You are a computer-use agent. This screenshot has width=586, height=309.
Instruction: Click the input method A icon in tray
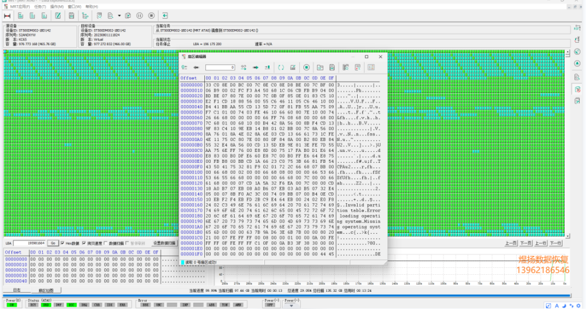click(x=556, y=306)
